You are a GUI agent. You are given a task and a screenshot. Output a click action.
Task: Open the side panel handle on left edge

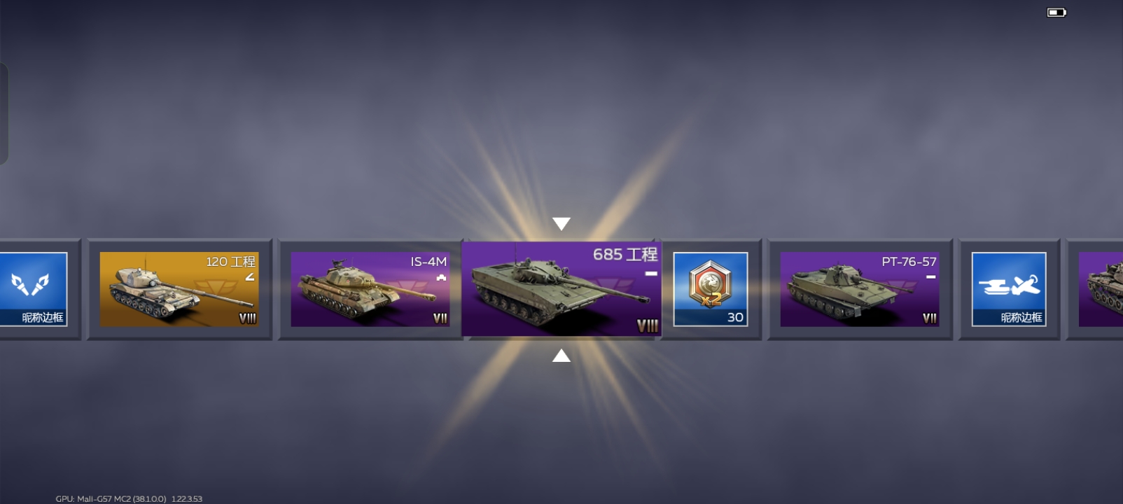(4, 113)
